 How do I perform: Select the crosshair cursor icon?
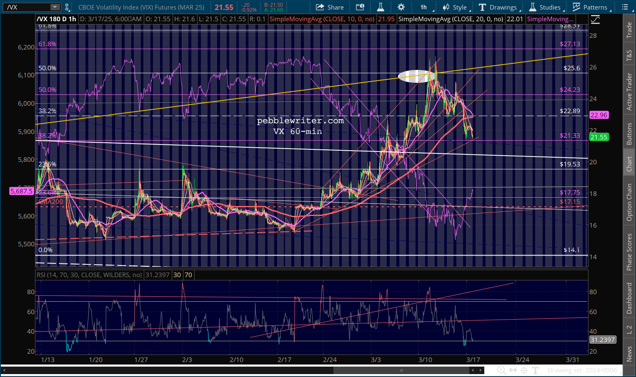[524, 370]
